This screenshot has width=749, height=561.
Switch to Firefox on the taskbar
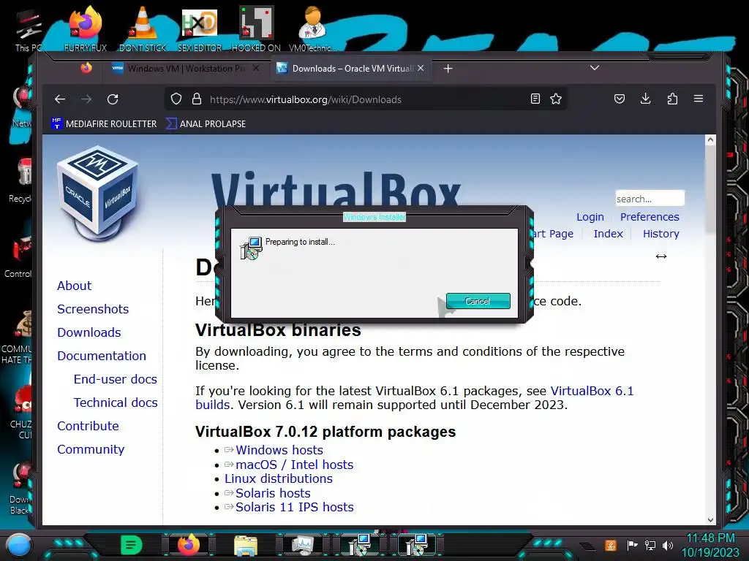[x=188, y=545]
